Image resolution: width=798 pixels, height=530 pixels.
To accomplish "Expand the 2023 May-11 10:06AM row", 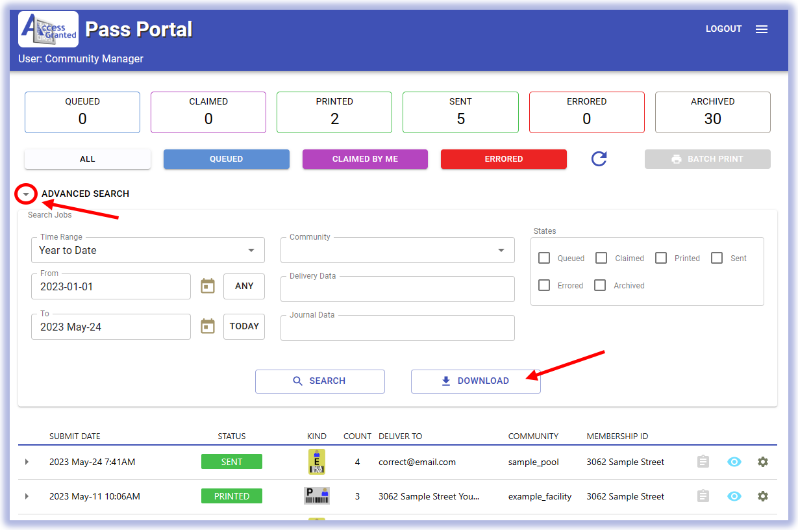I will (27, 496).
